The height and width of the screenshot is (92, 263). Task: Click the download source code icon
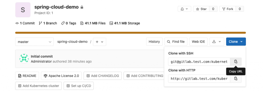217,42
